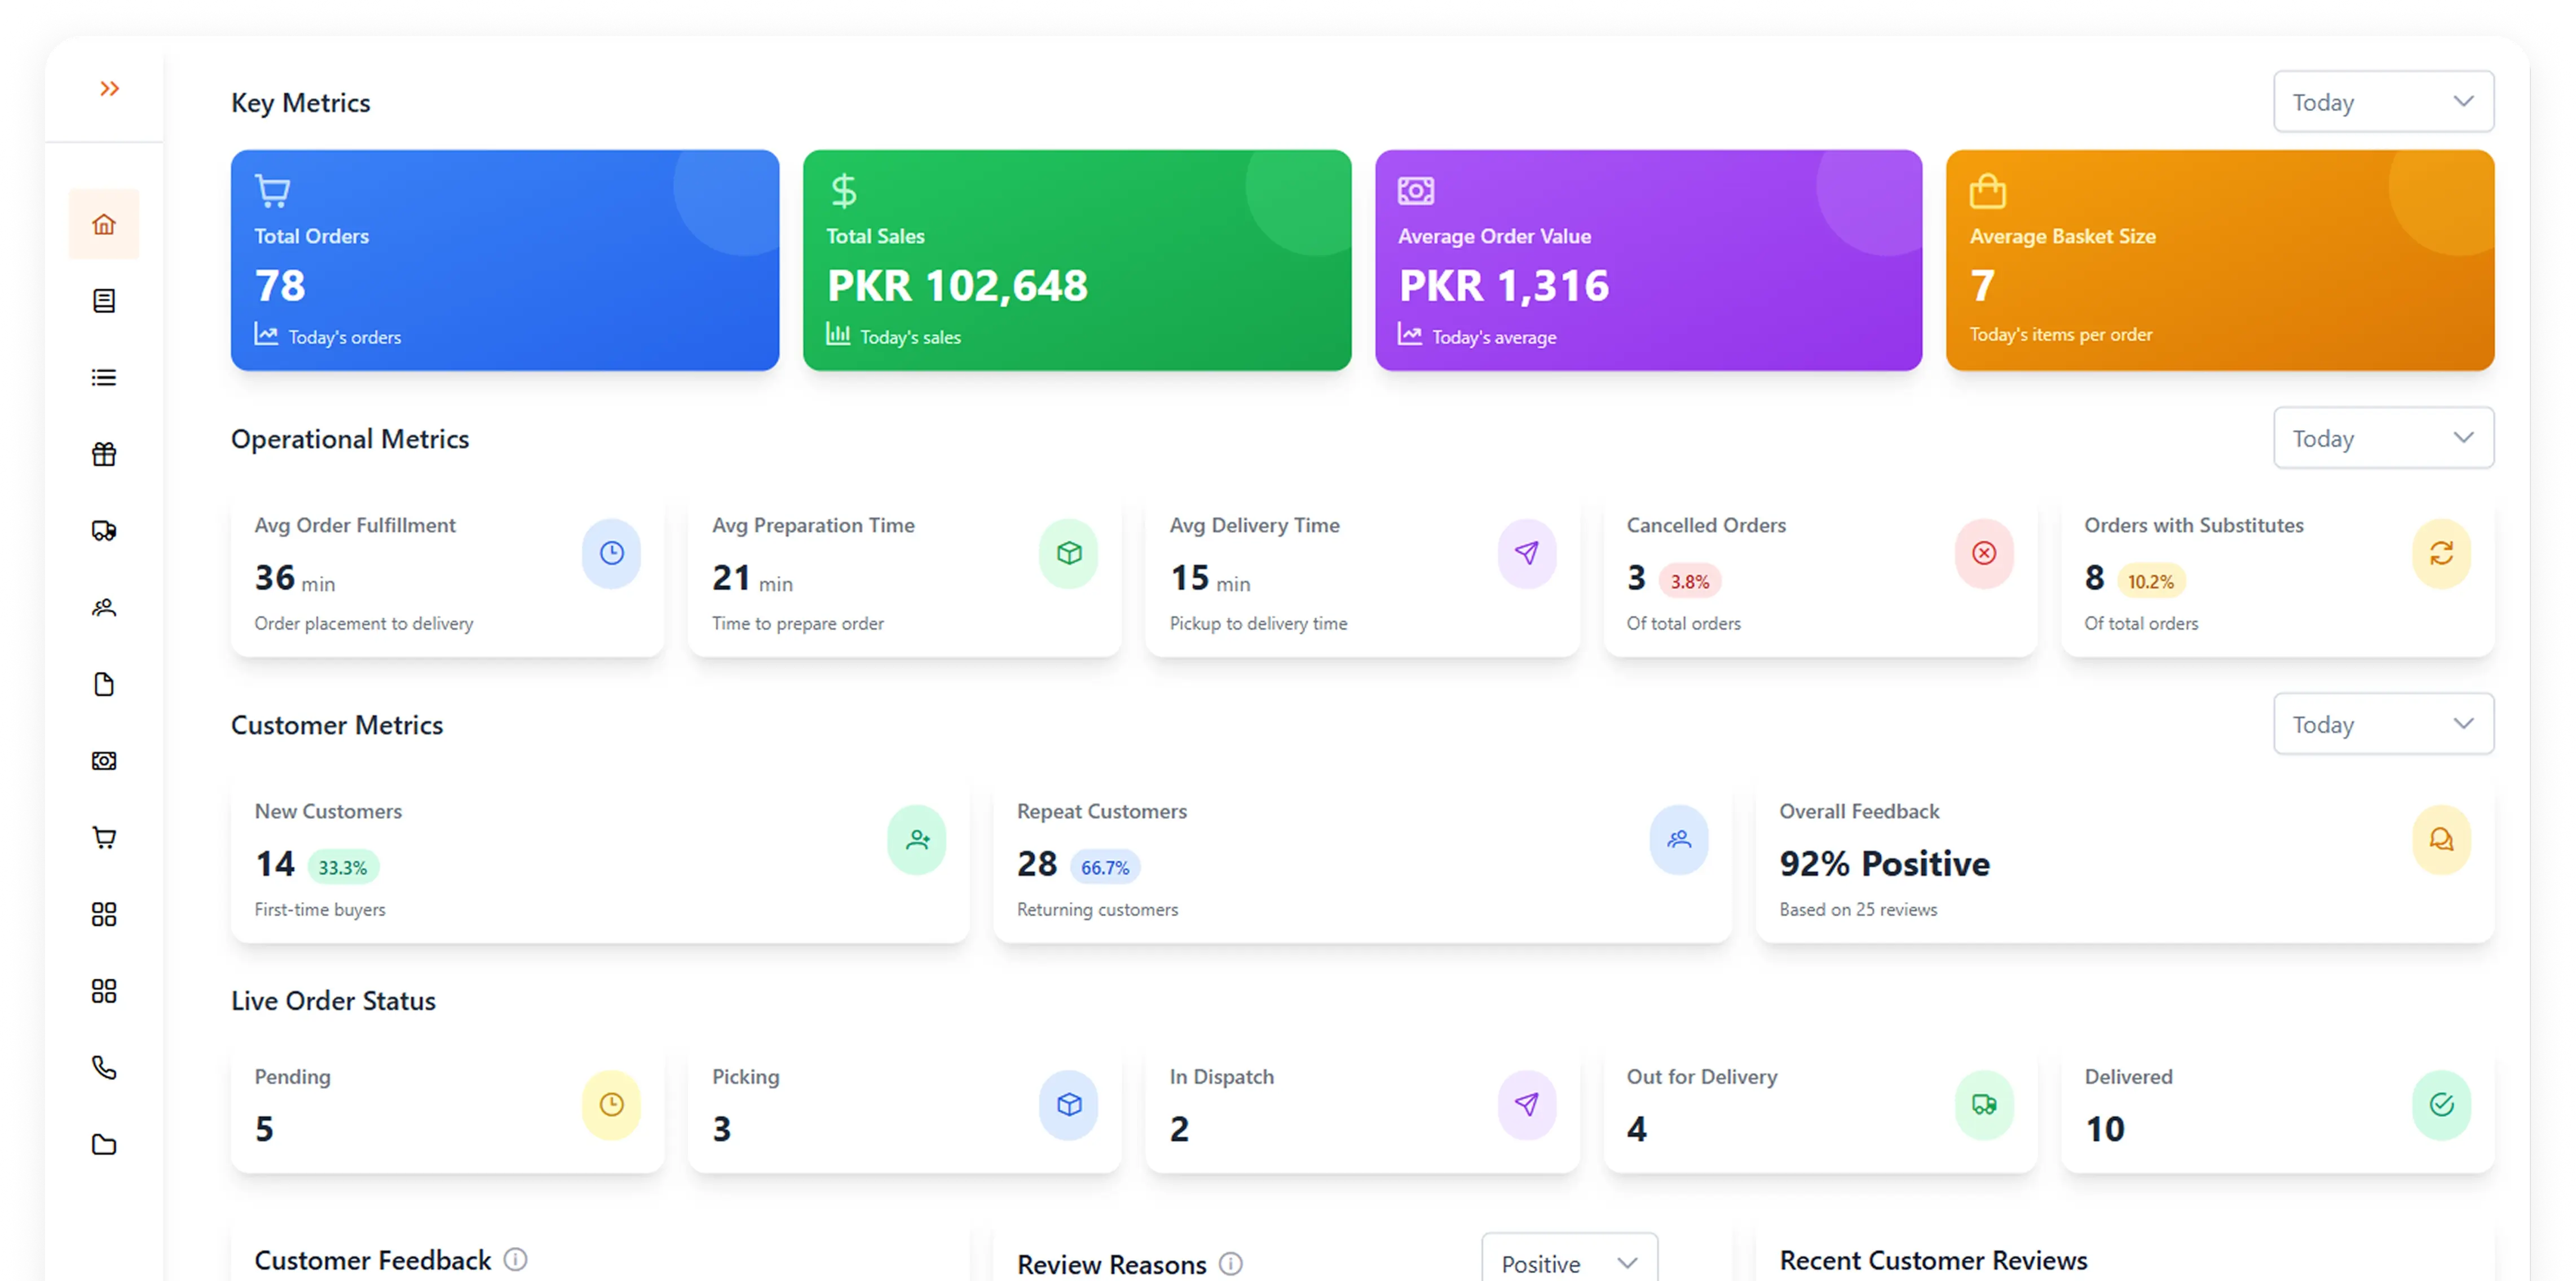Click the red X icon on Cancelled Orders
The width and height of the screenshot is (2576, 1281).
point(1984,553)
